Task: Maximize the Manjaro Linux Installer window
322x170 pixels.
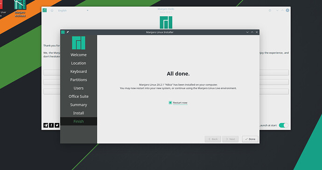Action: click(252, 32)
